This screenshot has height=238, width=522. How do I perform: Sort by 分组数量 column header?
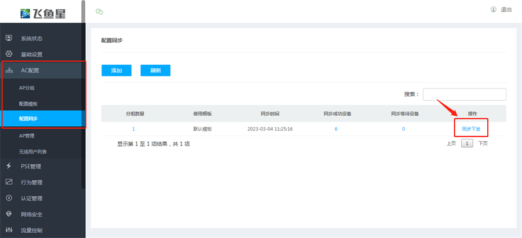[135, 113]
